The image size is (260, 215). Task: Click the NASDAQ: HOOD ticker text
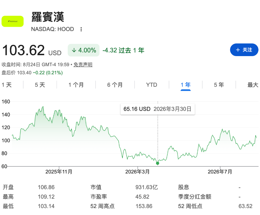coord(53,29)
